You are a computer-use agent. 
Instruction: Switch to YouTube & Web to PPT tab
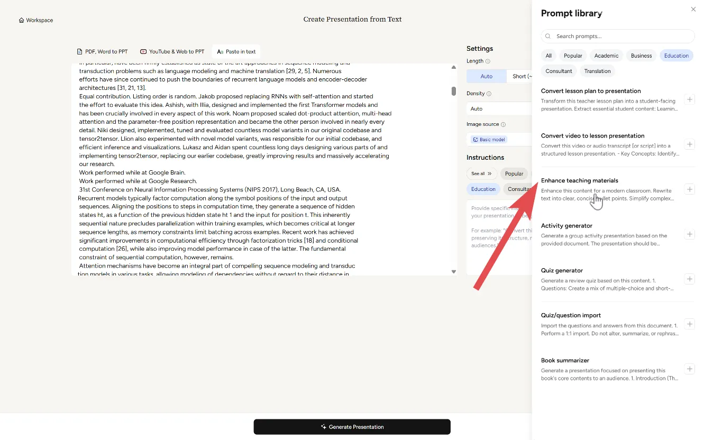click(x=172, y=52)
